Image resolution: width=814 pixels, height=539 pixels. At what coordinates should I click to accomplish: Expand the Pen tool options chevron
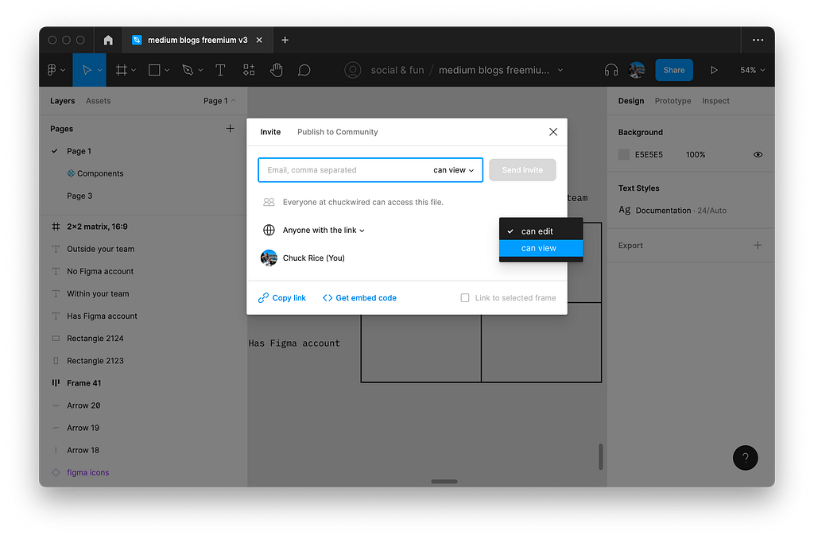pos(200,70)
